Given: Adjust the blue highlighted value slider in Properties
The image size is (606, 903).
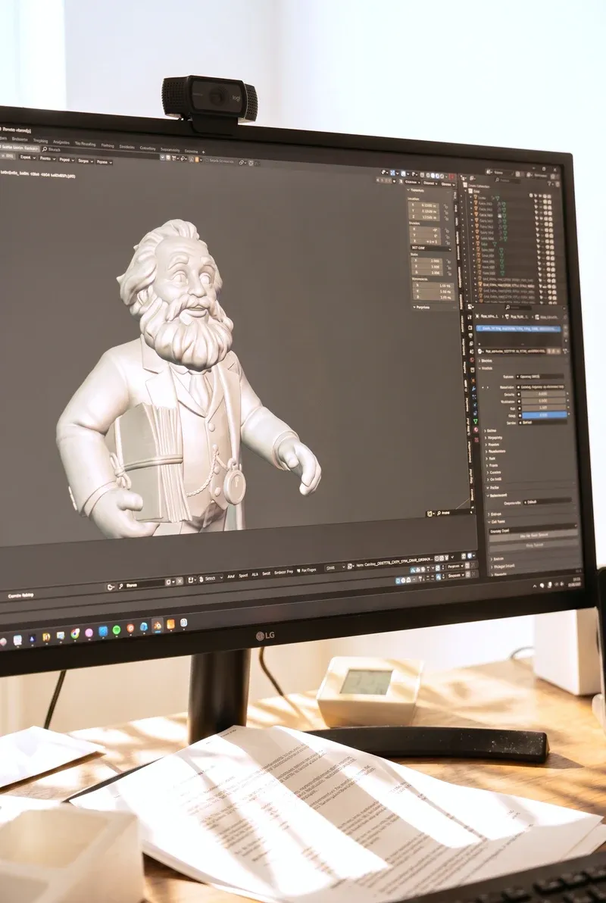Looking at the screenshot, I should coord(545,414).
